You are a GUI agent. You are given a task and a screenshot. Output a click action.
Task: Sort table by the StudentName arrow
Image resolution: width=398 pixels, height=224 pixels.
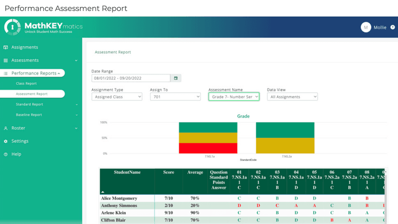point(102,192)
